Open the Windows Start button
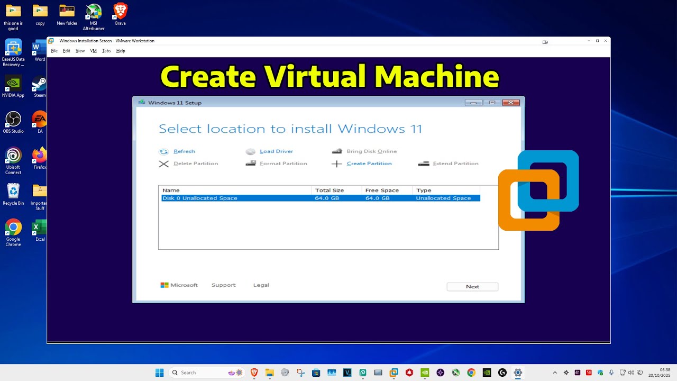Viewport: 677px width, 381px height. coord(160,373)
